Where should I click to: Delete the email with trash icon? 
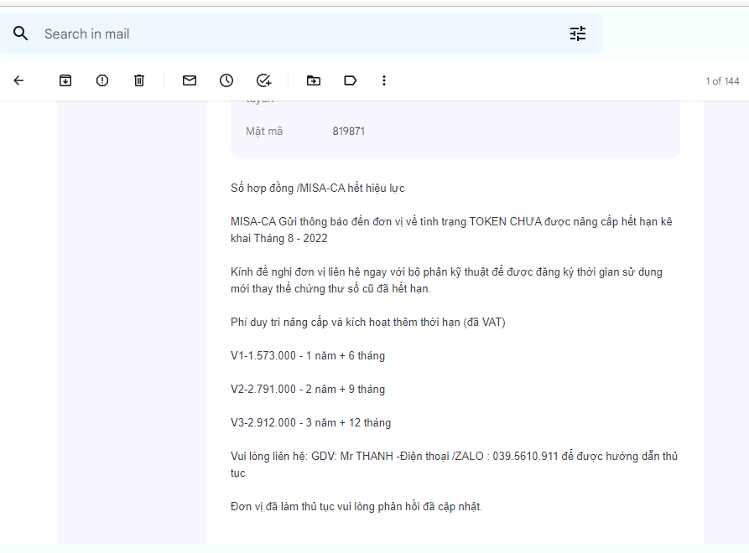(139, 80)
